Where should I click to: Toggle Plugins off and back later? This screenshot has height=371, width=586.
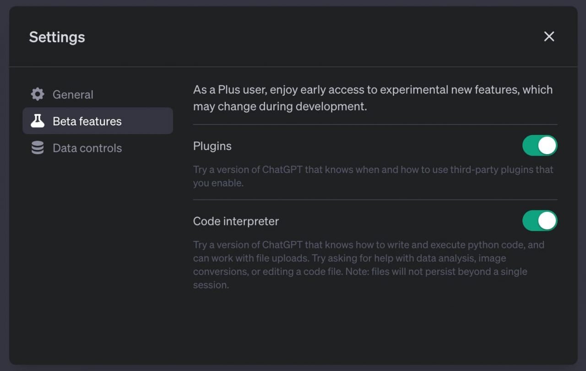tap(540, 145)
